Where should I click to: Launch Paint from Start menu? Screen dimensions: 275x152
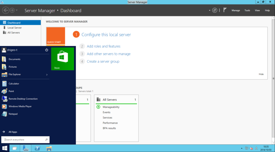point(25,91)
